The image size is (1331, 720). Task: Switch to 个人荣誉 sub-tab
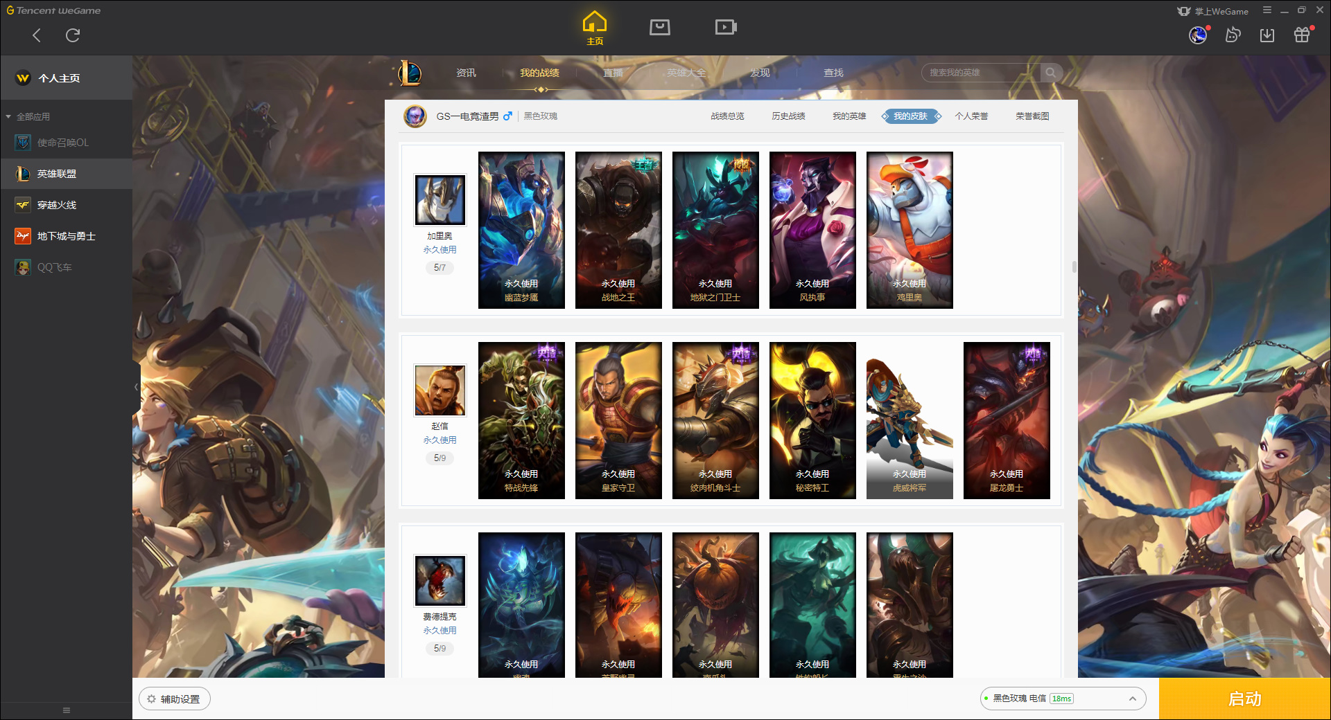(x=971, y=116)
